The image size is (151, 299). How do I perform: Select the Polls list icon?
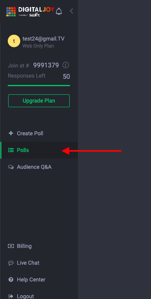[x=11, y=150]
